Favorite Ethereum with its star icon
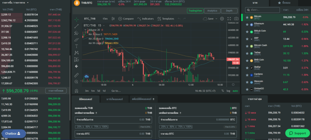Viewport: 311px width, 140px height. tap(247, 24)
